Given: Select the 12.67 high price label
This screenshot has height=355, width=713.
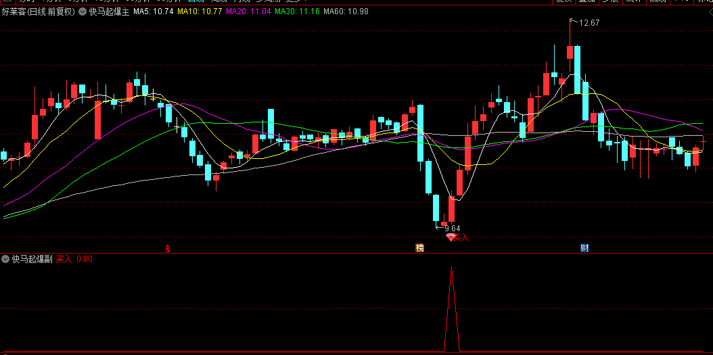Looking at the screenshot, I should tap(589, 23).
